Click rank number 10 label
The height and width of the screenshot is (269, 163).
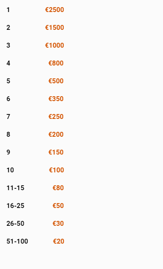[10, 170]
